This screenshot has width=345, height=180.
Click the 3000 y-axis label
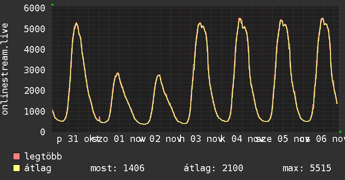tap(35, 70)
